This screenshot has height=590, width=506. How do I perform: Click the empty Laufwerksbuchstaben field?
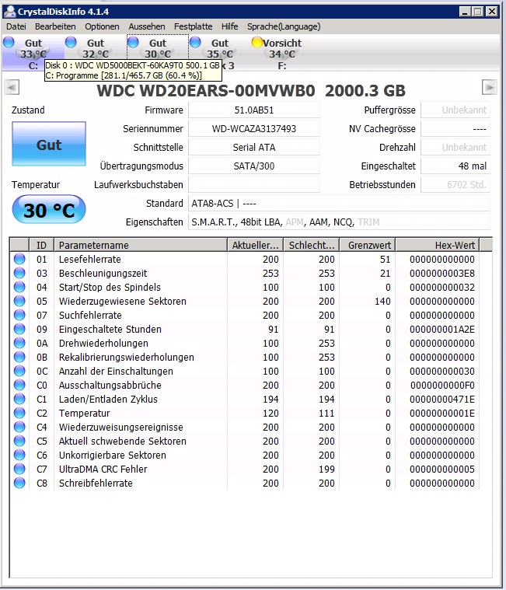pyautogui.click(x=254, y=185)
